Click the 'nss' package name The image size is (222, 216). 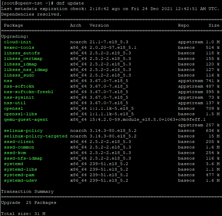tap(8, 81)
